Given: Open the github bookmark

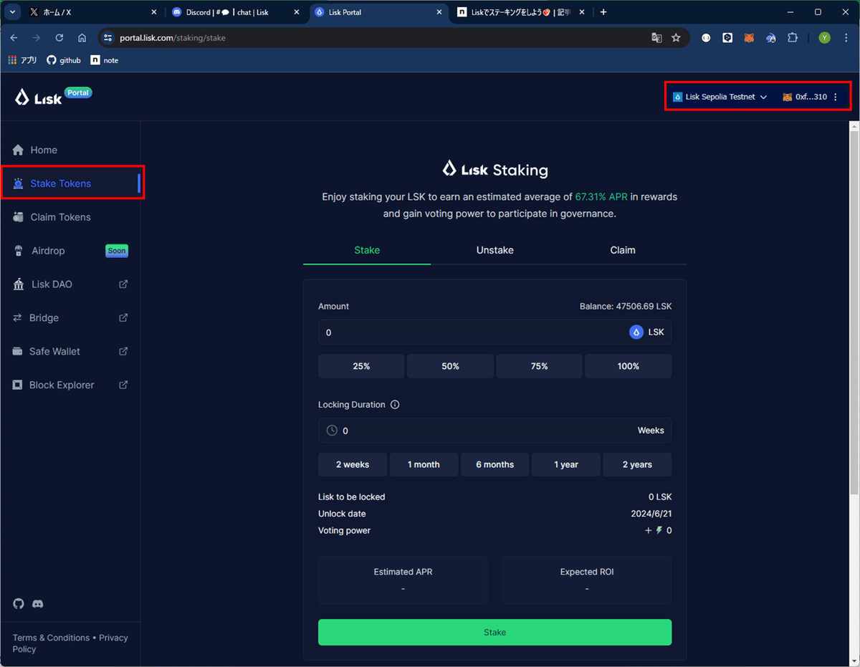Looking at the screenshot, I should [64, 60].
